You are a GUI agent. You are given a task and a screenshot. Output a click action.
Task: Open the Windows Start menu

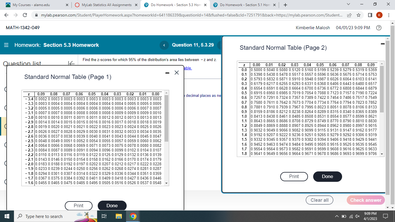6,216
